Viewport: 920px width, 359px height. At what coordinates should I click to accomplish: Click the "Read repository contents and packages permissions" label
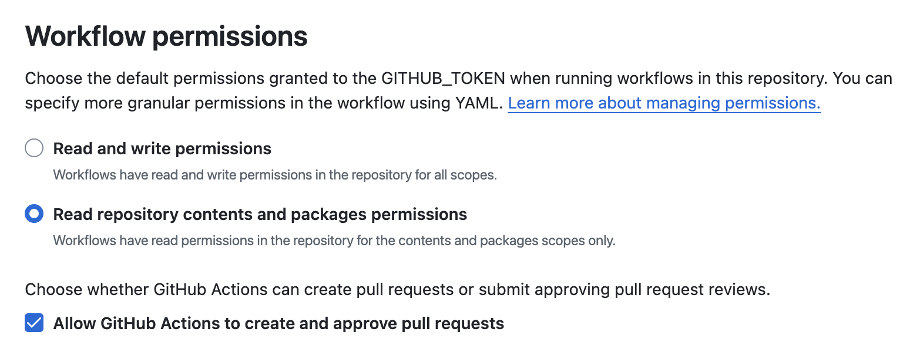pos(260,214)
